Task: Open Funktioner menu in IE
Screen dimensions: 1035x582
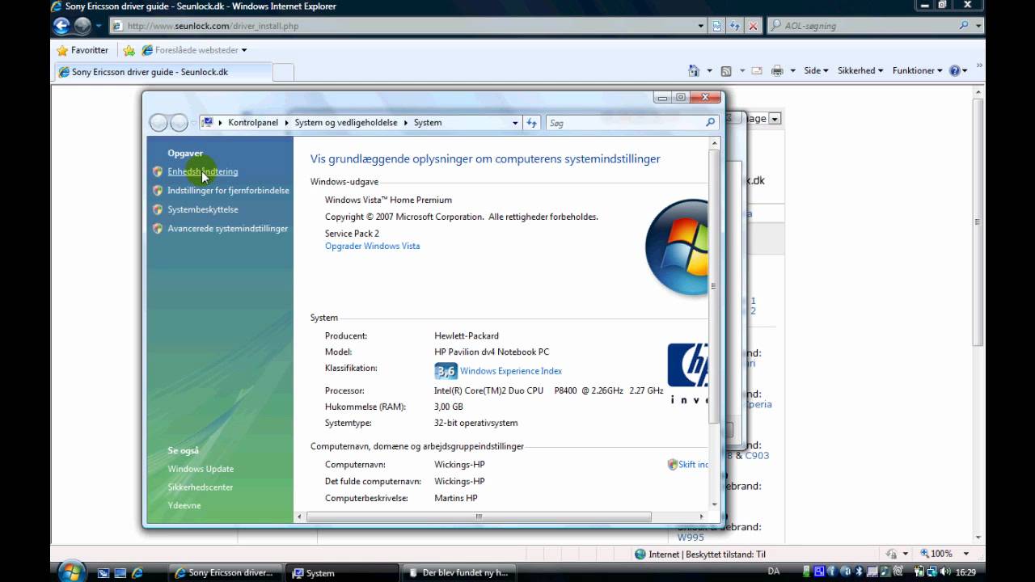Action: click(918, 71)
